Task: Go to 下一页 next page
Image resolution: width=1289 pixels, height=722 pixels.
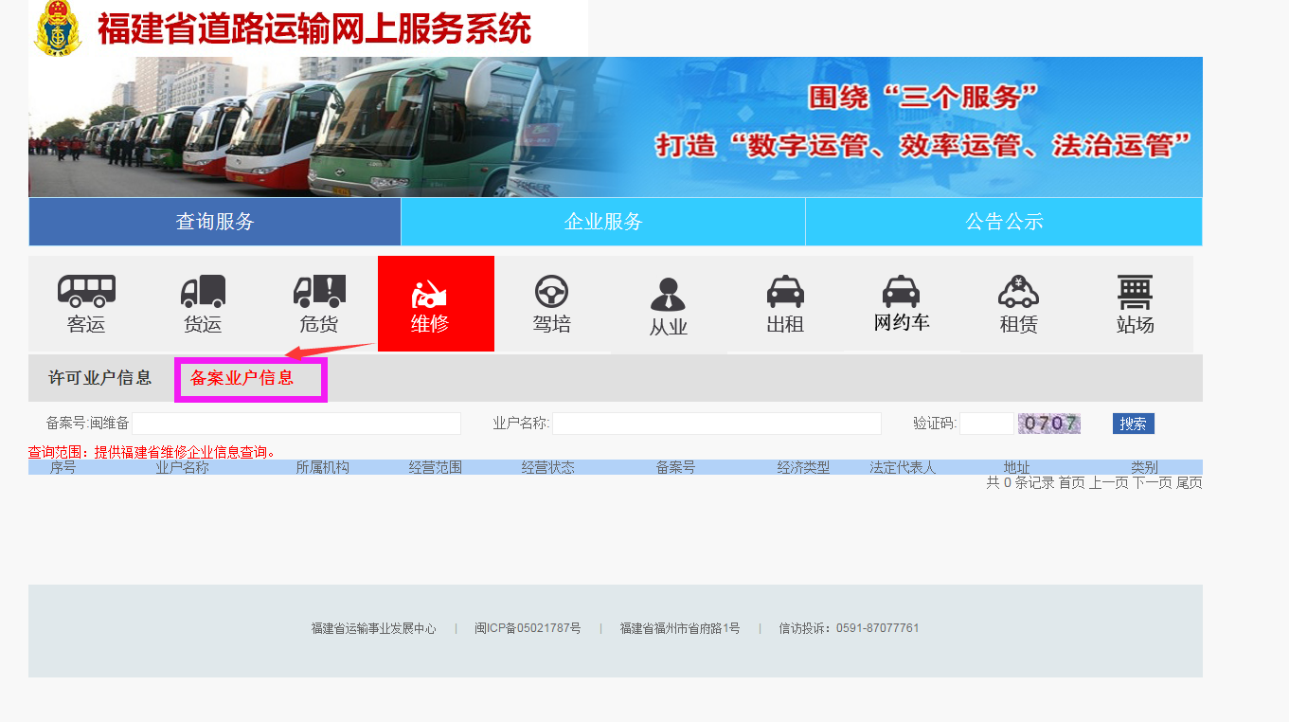Action: click(x=1153, y=482)
